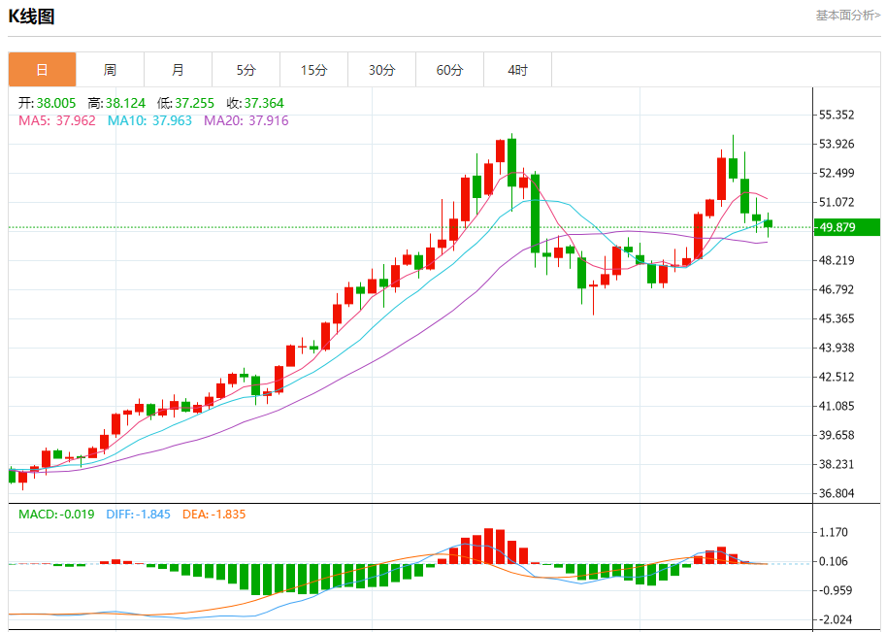Open the 4时 four-hour tab
Image resolution: width=886 pixels, height=632 pixels.
point(517,70)
